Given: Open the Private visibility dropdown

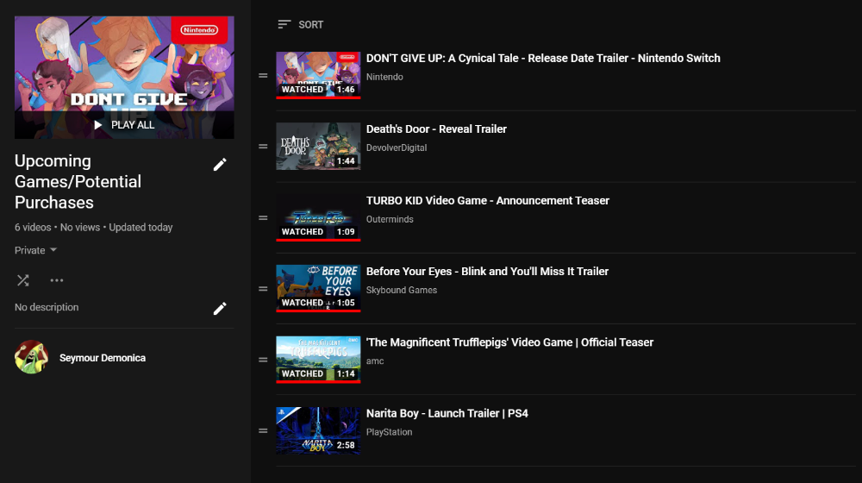Looking at the screenshot, I should coord(35,250).
